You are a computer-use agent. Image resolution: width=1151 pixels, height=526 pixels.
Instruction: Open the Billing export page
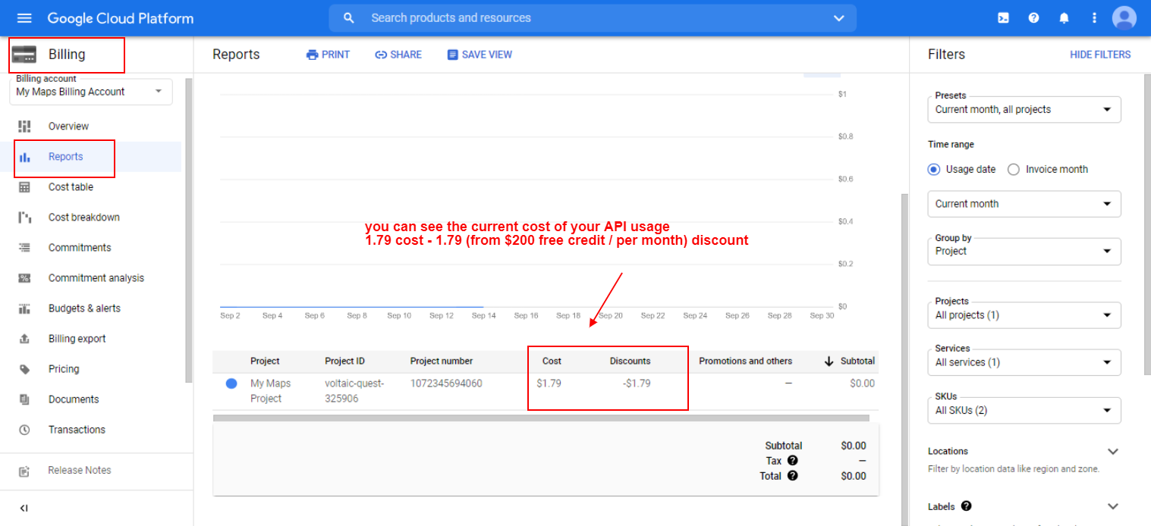pyautogui.click(x=77, y=338)
